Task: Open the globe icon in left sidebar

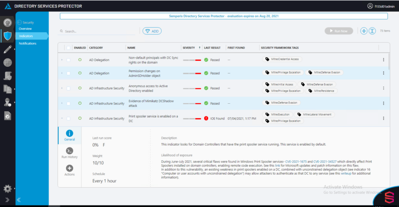Action: pos(8,62)
